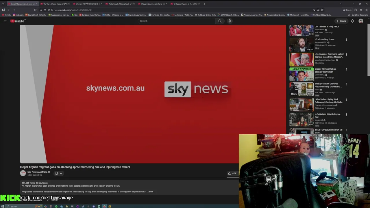Screen dimensions: 370x208
Task: Open options for Live House of Commons video
Action: pos(346,54)
